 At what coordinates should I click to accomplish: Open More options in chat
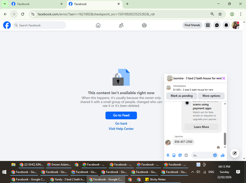(x=211, y=96)
